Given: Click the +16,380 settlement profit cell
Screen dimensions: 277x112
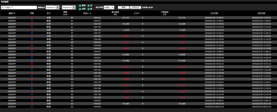Looking at the screenshot, I should 181,103.
